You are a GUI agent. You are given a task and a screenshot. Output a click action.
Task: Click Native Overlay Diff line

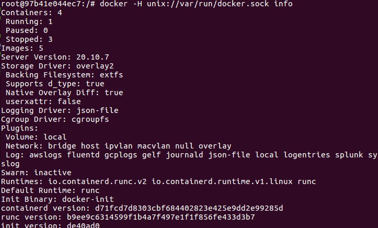pyautogui.click(x=64, y=93)
